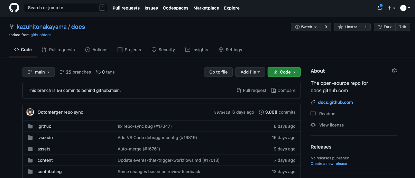This screenshot has height=178, width=415.
Task: Click the fork icon beside repository name
Action: tap(12, 27)
